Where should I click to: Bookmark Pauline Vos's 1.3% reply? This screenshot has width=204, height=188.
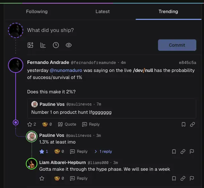pos(174,152)
